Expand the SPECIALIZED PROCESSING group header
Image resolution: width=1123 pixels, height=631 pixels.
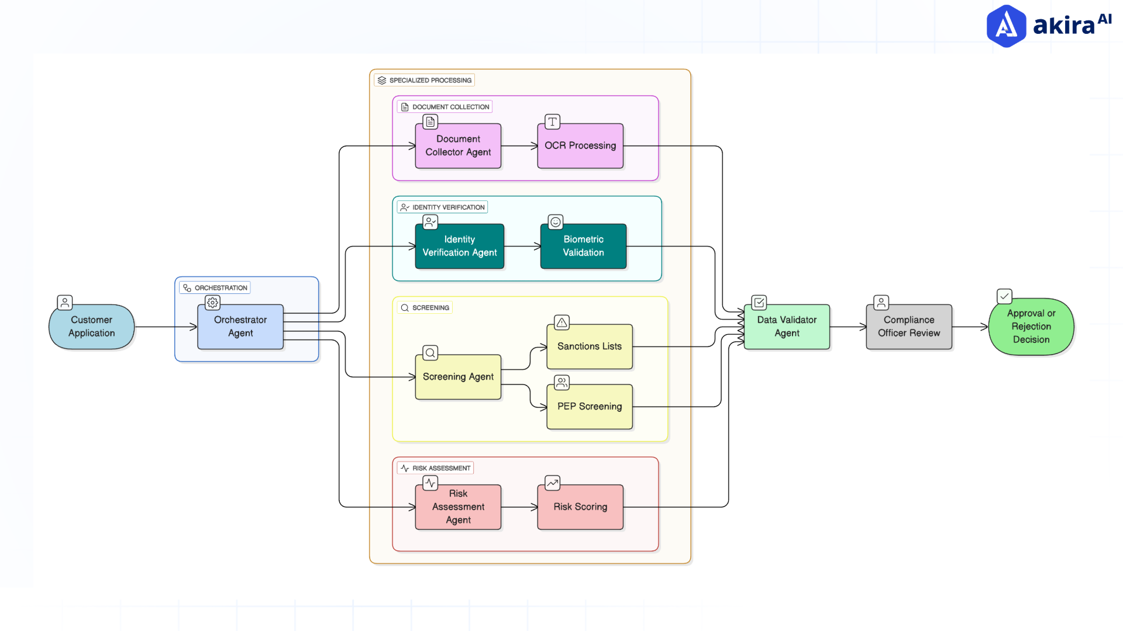pos(424,80)
